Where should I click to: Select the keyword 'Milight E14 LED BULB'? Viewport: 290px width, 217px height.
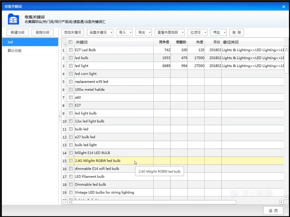coord(92,153)
